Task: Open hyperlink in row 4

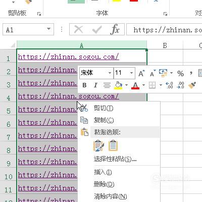Action: [69, 96]
